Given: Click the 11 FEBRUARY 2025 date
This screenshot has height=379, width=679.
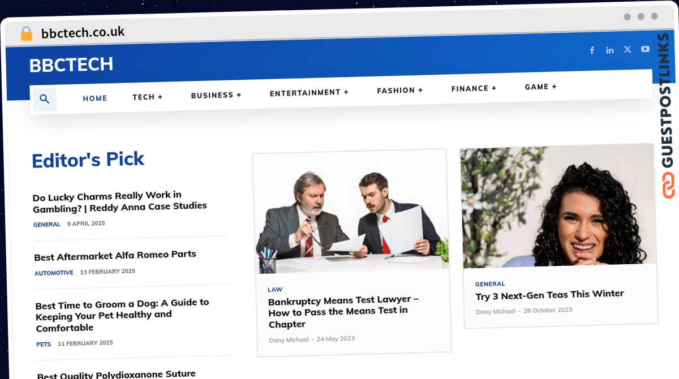Looking at the screenshot, I should coord(85,343).
